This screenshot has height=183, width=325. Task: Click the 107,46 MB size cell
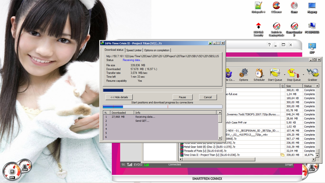pos(294,131)
